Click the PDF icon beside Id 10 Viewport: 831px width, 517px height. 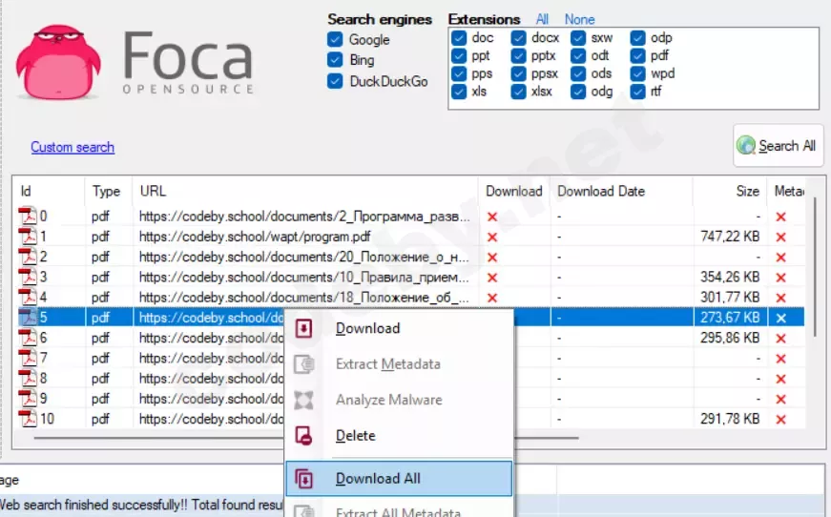(x=29, y=419)
